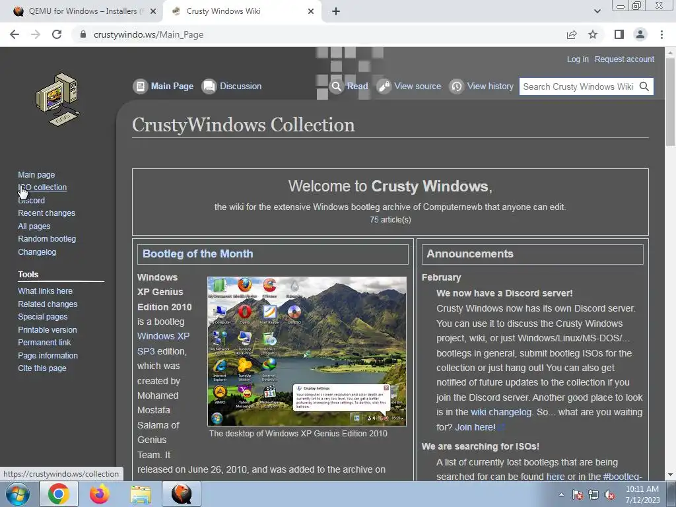Open the View source tab

click(417, 86)
